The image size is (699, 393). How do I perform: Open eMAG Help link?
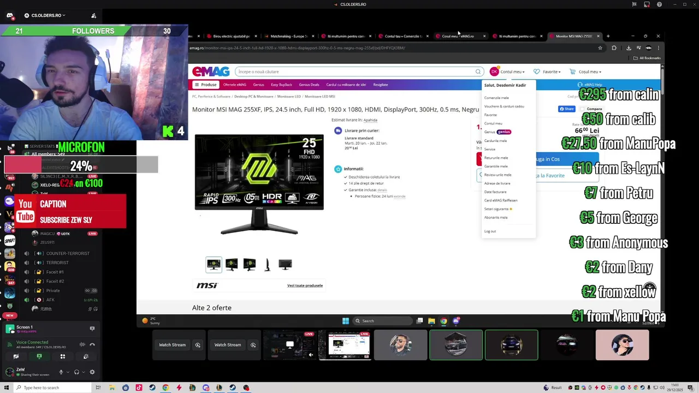tap(590, 85)
